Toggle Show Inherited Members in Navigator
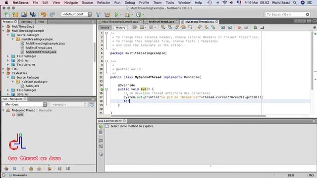 pos(6,169)
